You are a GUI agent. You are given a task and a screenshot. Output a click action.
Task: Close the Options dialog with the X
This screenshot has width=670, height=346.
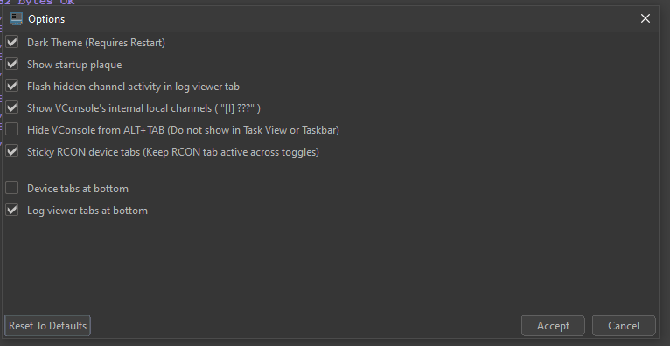[x=646, y=18]
